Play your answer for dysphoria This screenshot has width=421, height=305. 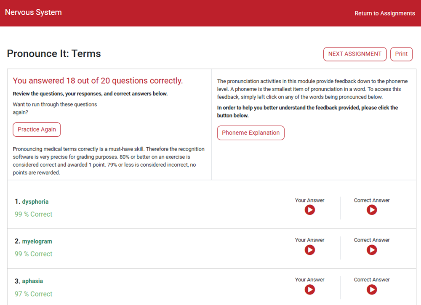[x=309, y=210]
